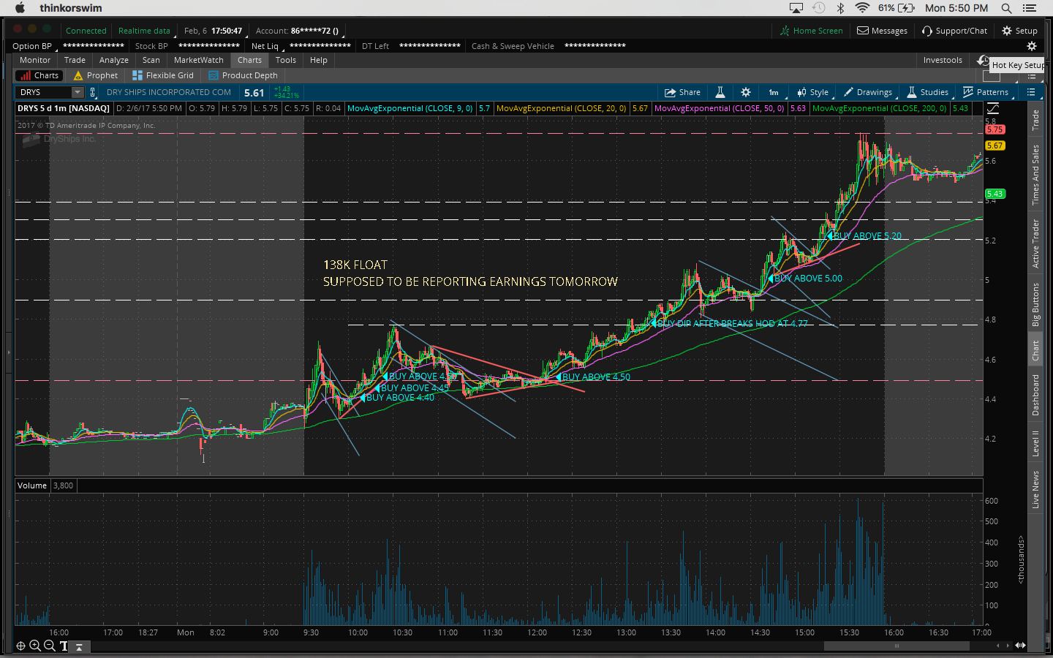The height and width of the screenshot is (658, 1053).
Task: Open the Edit Studies flask icon
Action: 720,92
